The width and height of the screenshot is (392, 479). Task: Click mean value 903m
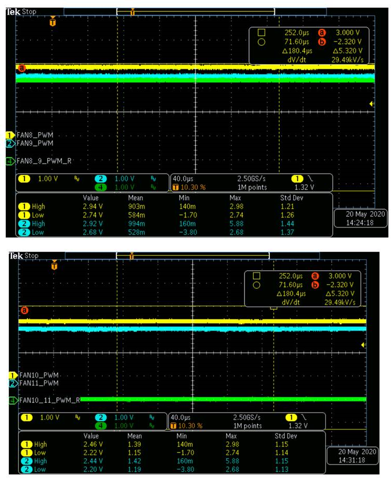(x=137, y=207)
